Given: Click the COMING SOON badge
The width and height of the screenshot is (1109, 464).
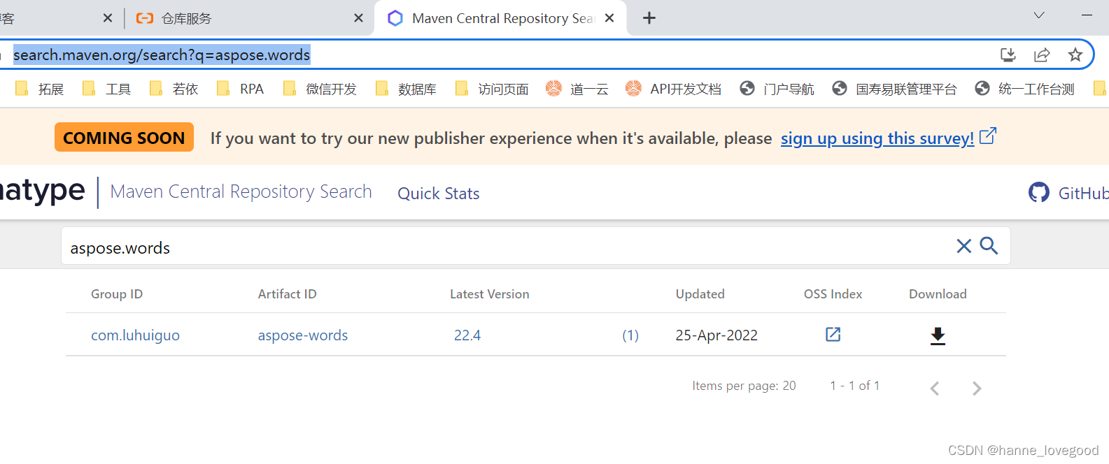Looking at the screenshot, I should (124, 138).
